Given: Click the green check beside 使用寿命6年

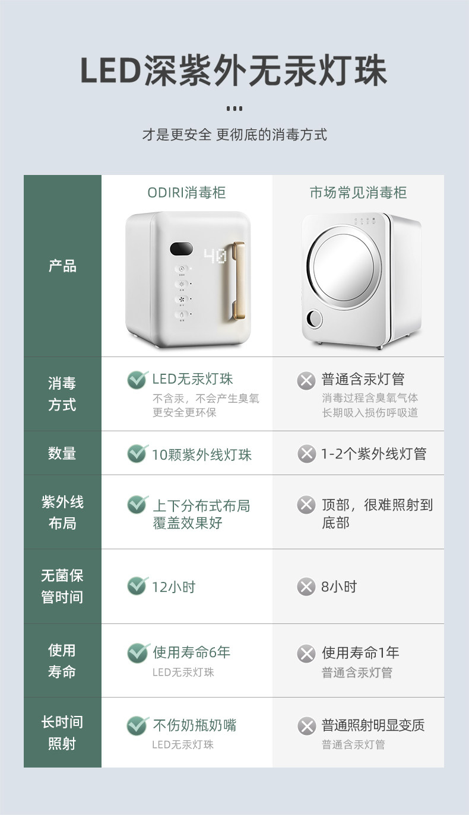Looking at the screenshot, I should (137, 653).
